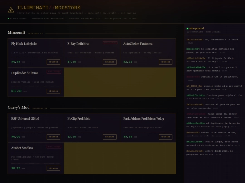Click obtener for Fly Hack Reforjado

click(54, 62)
